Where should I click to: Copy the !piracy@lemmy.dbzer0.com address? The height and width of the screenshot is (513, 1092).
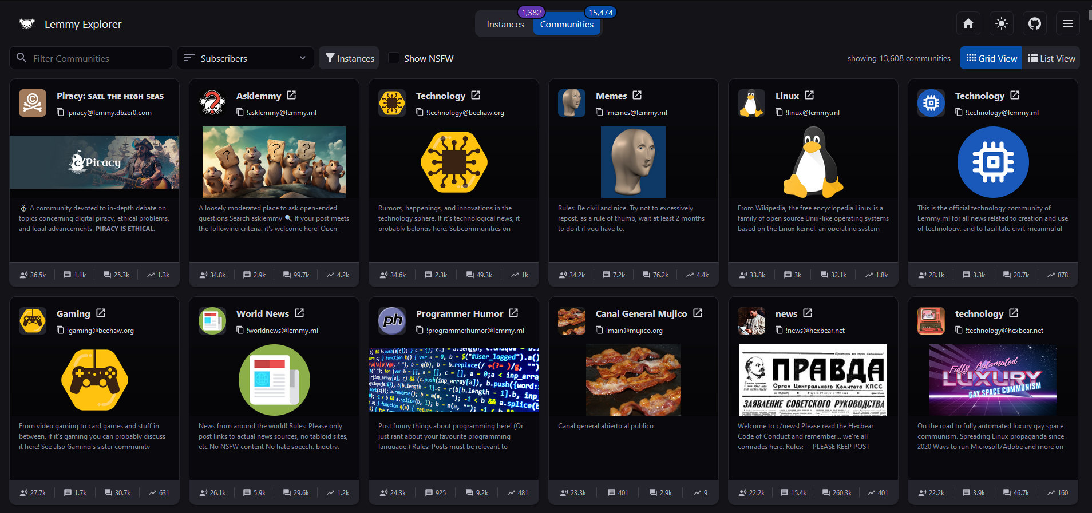(x=60, y=112)
